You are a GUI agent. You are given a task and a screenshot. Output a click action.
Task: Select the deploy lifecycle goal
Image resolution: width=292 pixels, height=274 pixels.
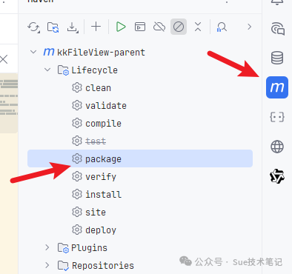point(101,230)
